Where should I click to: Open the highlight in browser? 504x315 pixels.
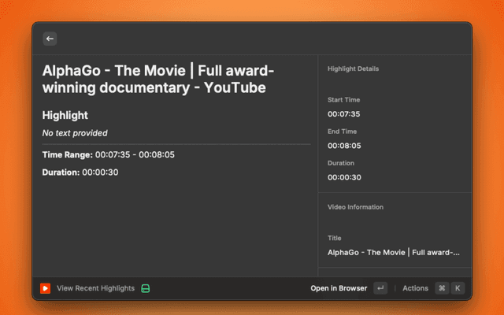(339, 288)
